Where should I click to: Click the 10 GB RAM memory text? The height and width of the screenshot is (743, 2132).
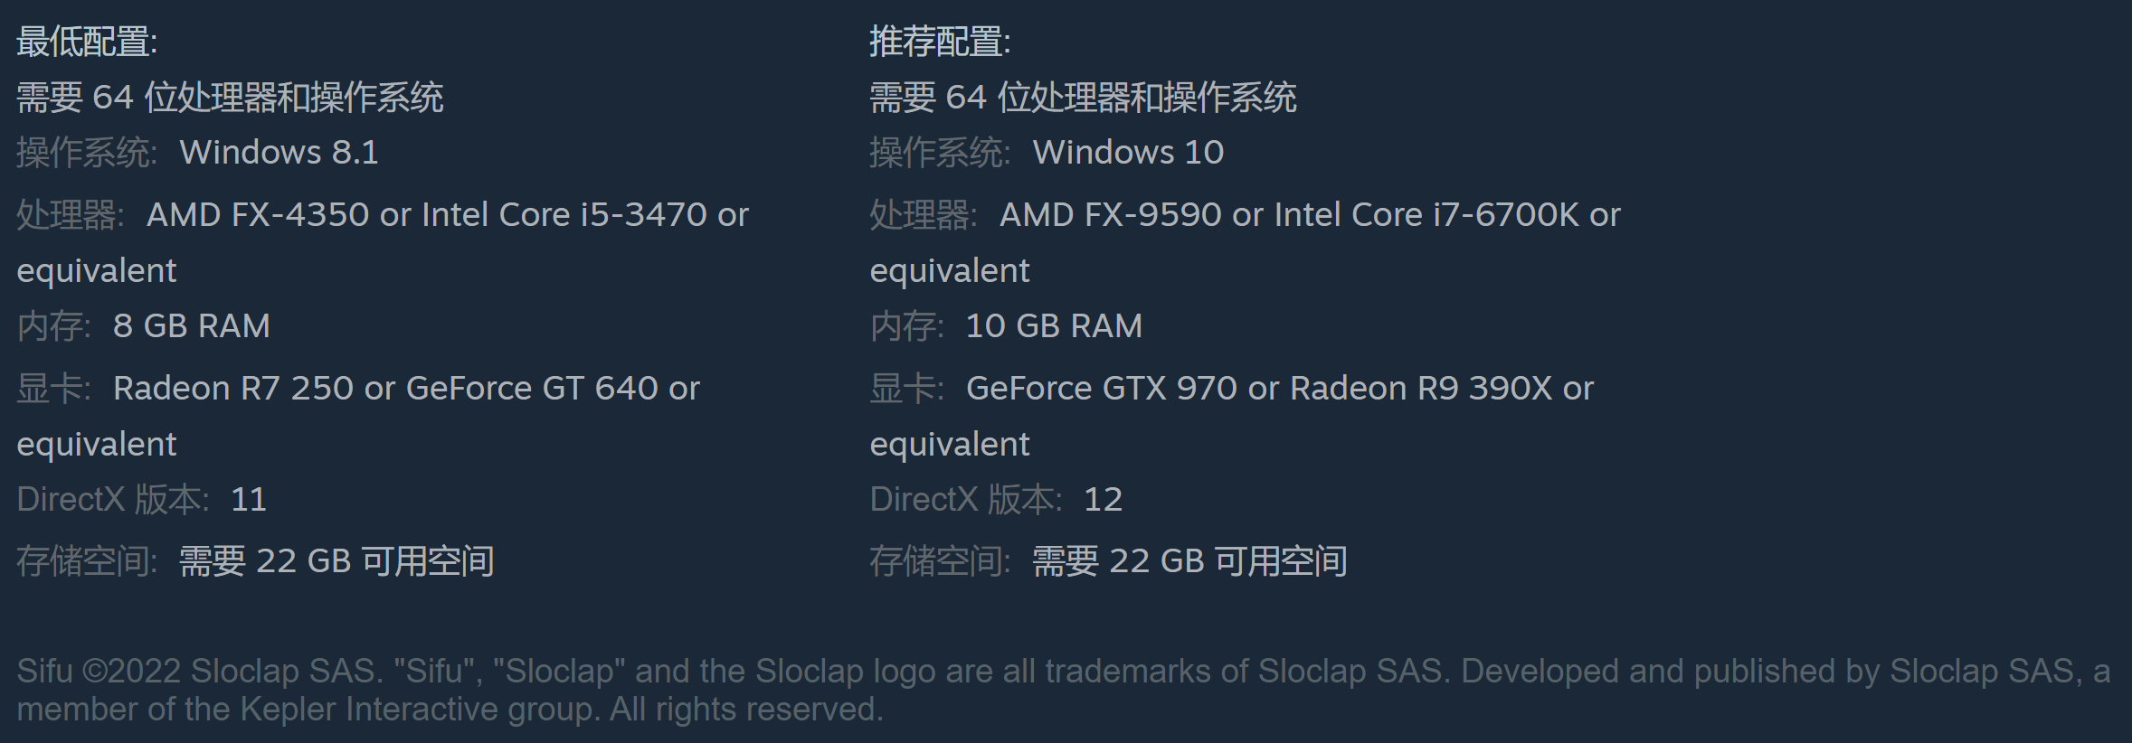[x=1054, y=326]
